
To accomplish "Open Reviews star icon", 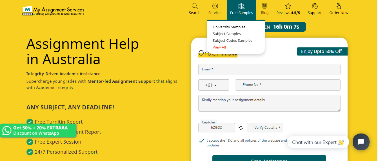I will pyautogui.click(x=288, y=6).
